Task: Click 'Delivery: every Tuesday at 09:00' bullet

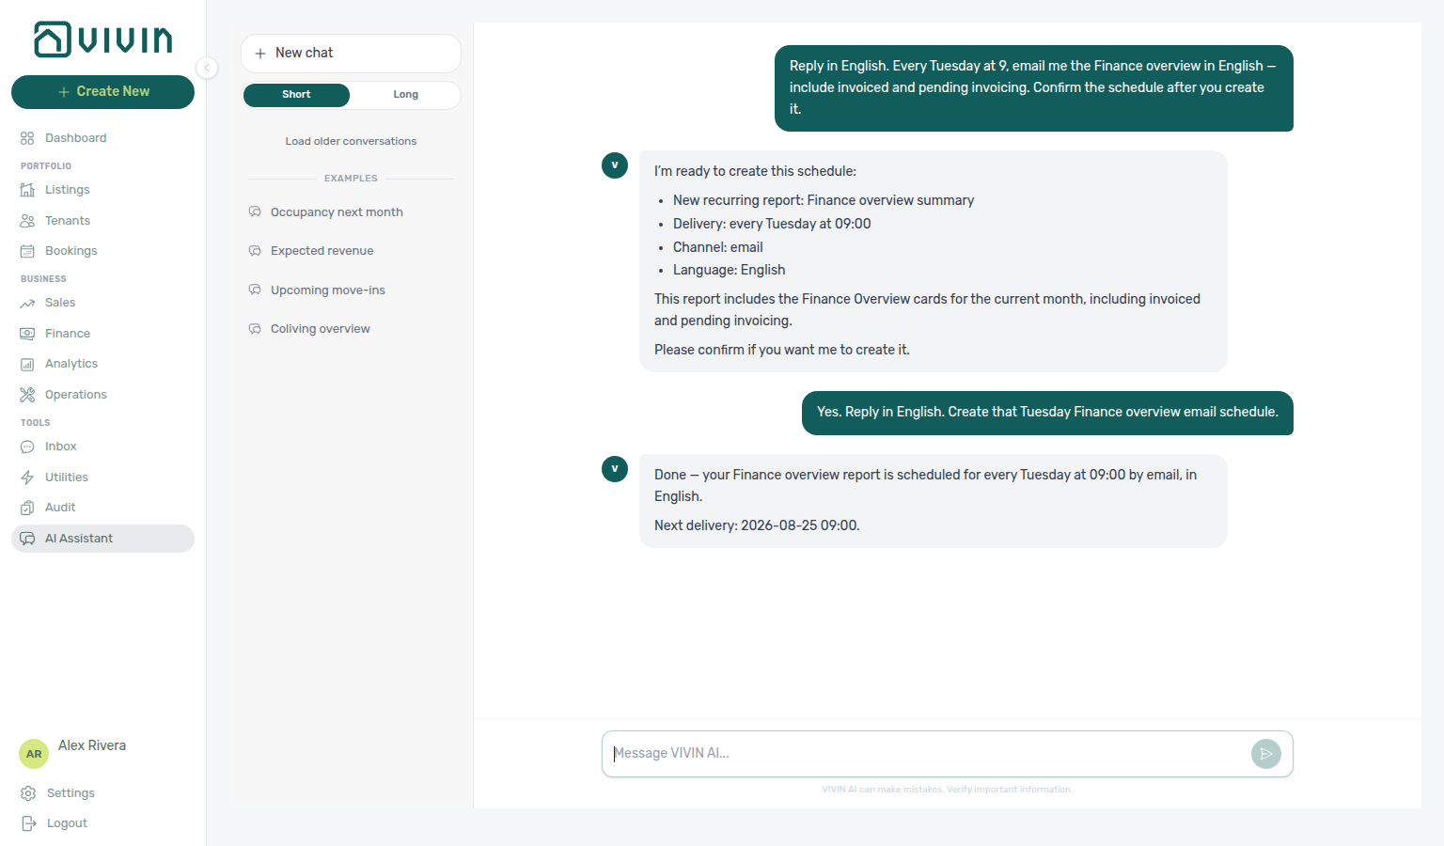Action: pos(772,224)
